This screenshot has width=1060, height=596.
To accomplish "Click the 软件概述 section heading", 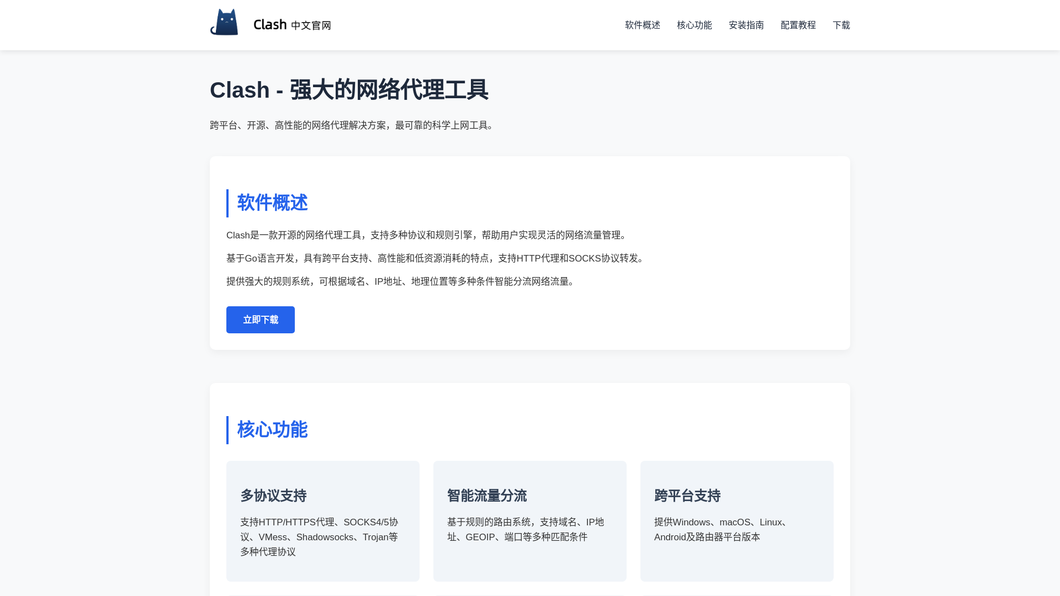I will 272,203.
